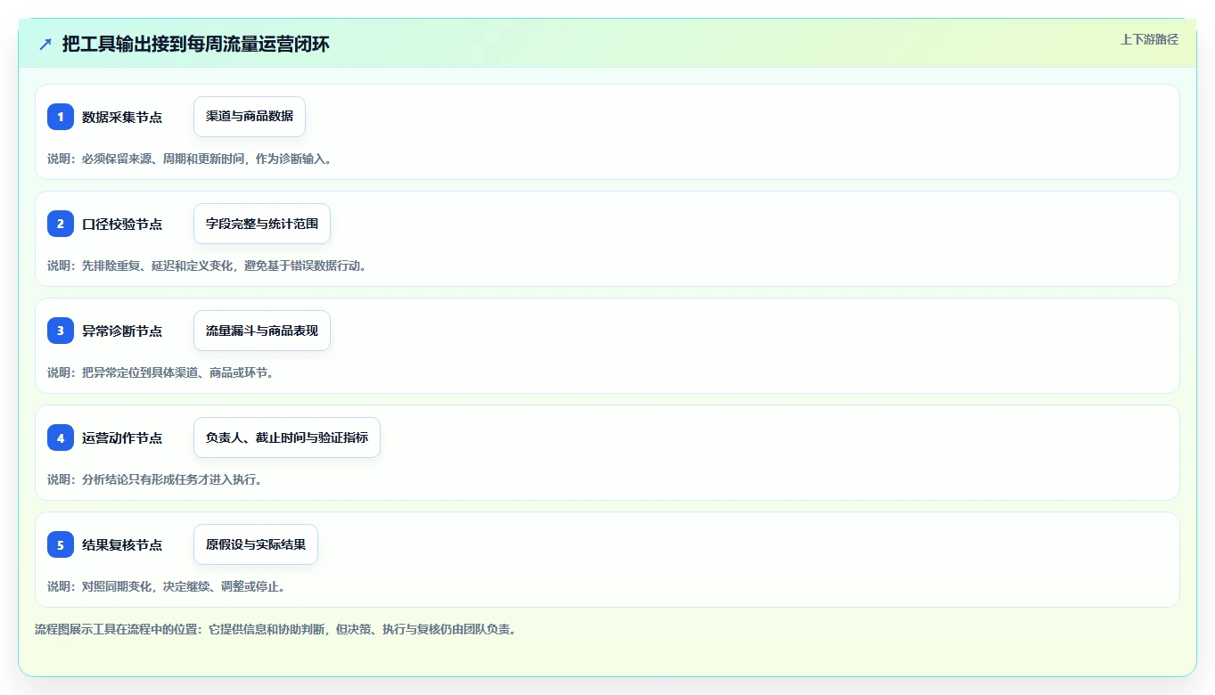The height and width of the screenshot is (695, 1215).
Task: Click the step 2 number badge
Action: pos(61,224)
